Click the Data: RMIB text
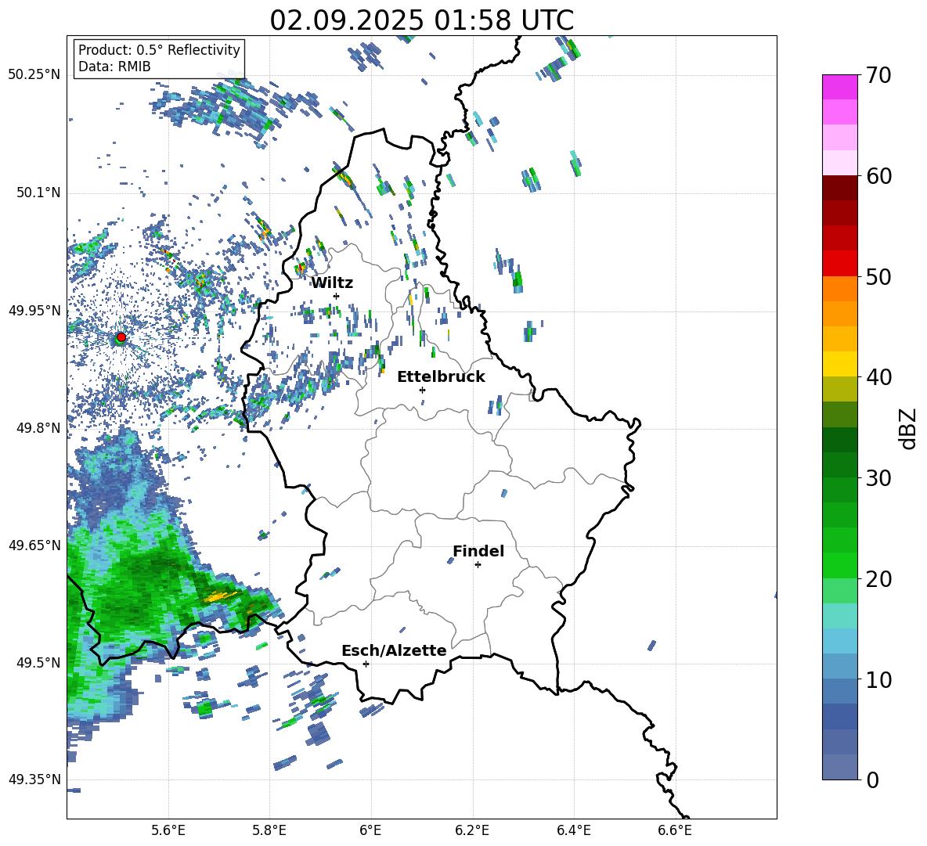The height and width of the screenshot is (846, 927). click(114, 67)
